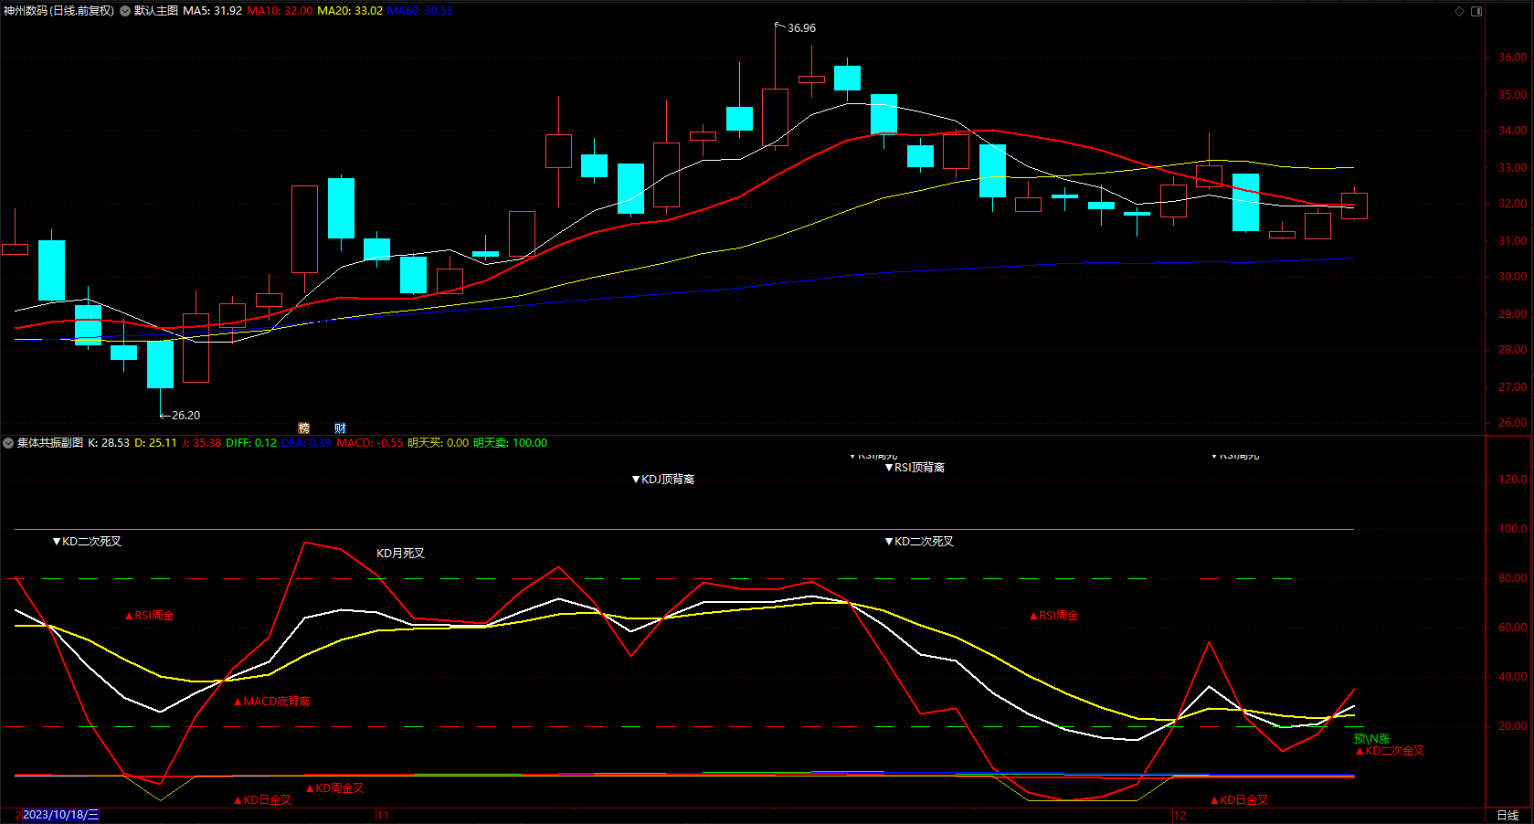Click the RSI顶背离 signal label
This screenshot has height=824, width=1534.
coord(915,468)
